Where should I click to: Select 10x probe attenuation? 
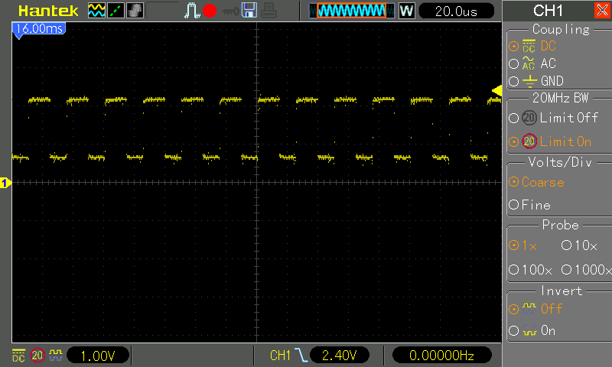[x=579, y=245]
